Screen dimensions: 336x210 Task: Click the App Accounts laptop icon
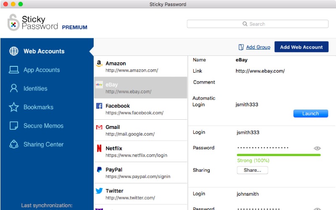14,70
